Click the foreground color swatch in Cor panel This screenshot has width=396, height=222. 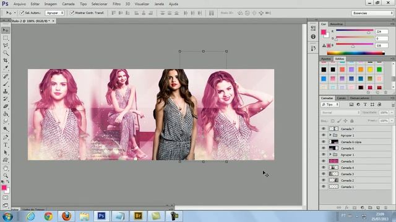tap(324, 32)
